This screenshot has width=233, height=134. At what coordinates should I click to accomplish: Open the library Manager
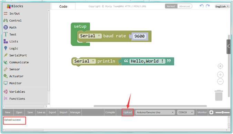[x=75, y=112]
